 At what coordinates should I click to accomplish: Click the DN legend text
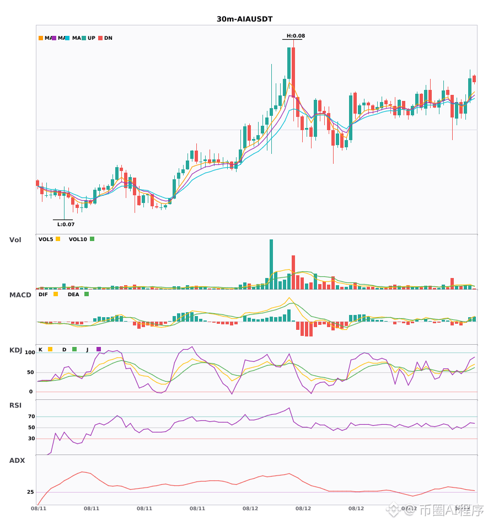108,38
